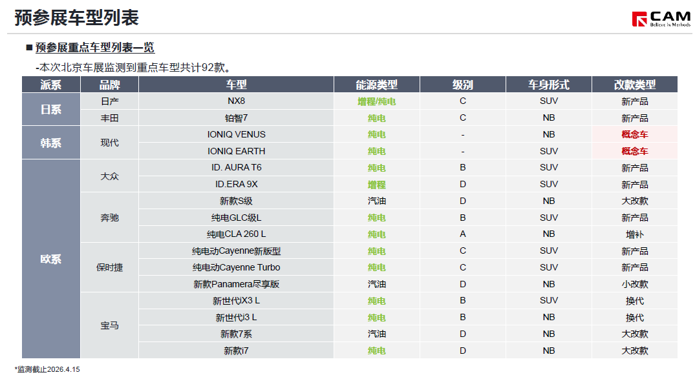Image resolution: width=695 pixels, height=377 pixels.
Task: Select the model cell ID.ERA 9X
Action: pos(236,185)
